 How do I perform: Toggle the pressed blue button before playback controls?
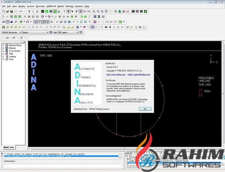[93, 27]
